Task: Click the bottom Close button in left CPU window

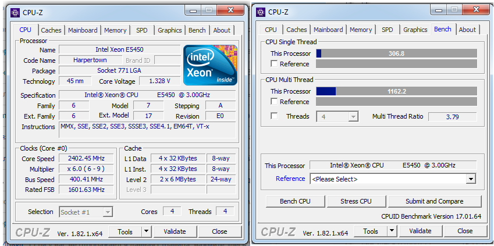Action: click(x=219, y=232)
